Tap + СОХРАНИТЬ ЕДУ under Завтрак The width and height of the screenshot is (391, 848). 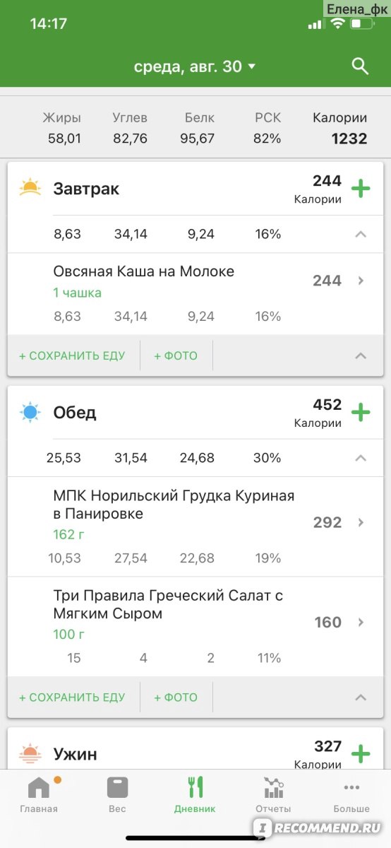click(72, 355)
